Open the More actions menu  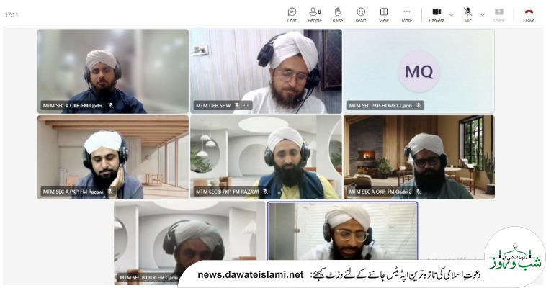point(407,14)
